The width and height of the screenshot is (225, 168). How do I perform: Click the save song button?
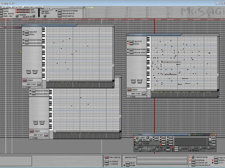click(x=60, y=13)
